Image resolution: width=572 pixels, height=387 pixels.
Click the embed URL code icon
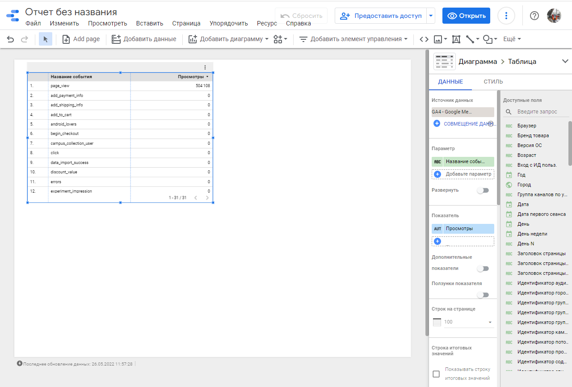[x=424, y=39]
